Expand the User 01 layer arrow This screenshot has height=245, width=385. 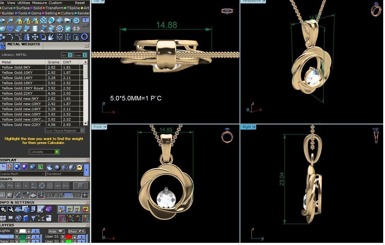[x=63, y=237]
